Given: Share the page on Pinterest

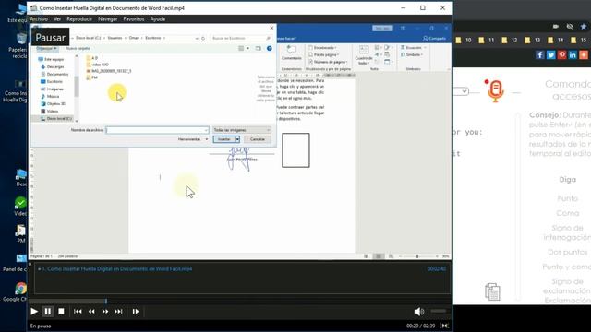Looking at the screenshot, I should coord(561,55).
